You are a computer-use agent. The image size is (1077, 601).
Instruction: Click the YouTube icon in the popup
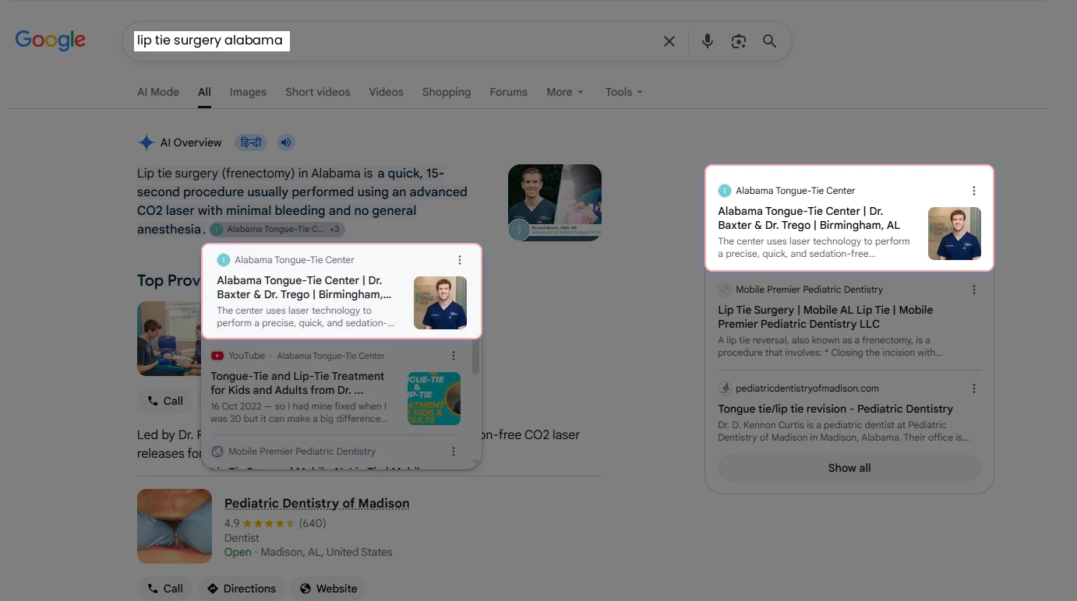pyautogui.click(x=217, y=356)
